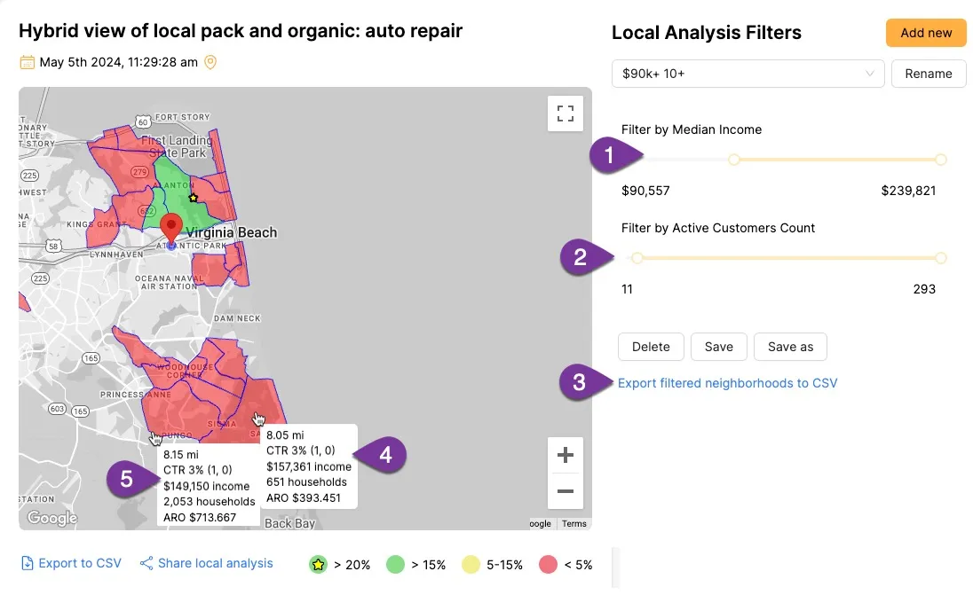Screen dimensions: 973x595
Task: Zoom out on the map
Action: coord(565,491)
